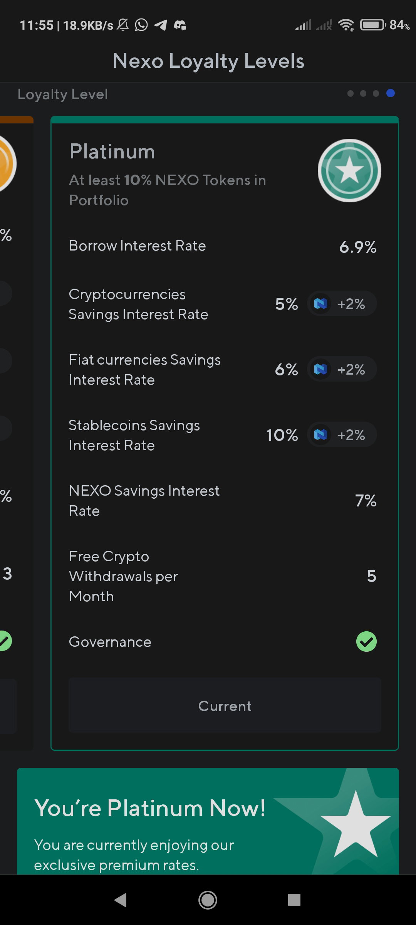Tap the green Governance checkmark
The height and width of the screenshot is (925, 416).
tap(366, 642)
